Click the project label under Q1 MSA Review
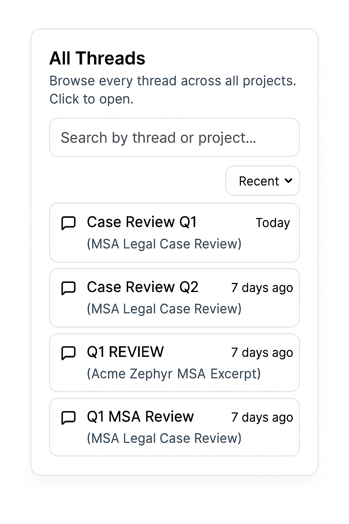The image size is (349, 524). [164, 438]
